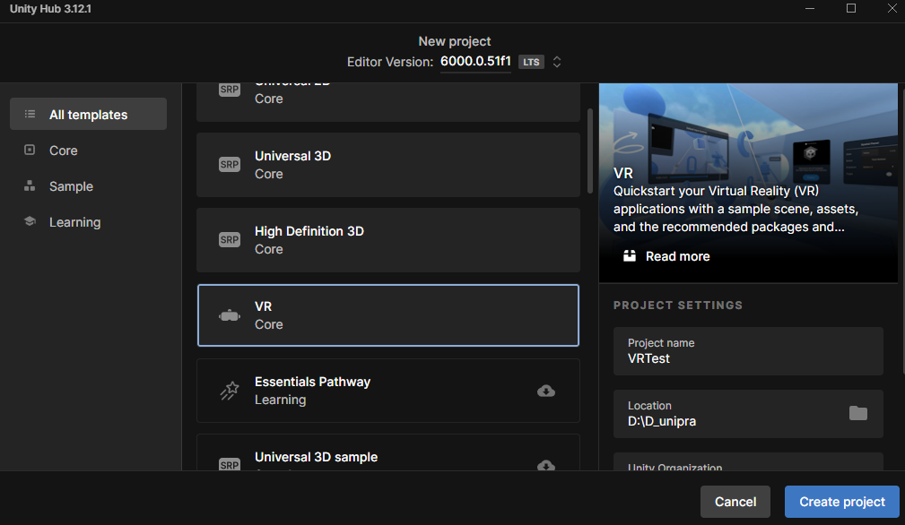Open the Read more link for VR
The image size is (905, 525).
[677, 256]
